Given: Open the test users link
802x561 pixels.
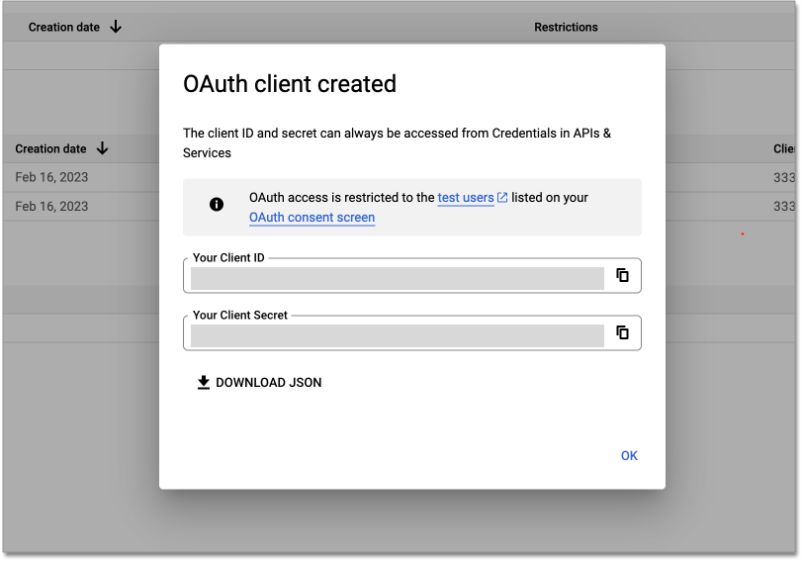Looking at the screenshot, I should pyautogui.click(x=465, y=198).
